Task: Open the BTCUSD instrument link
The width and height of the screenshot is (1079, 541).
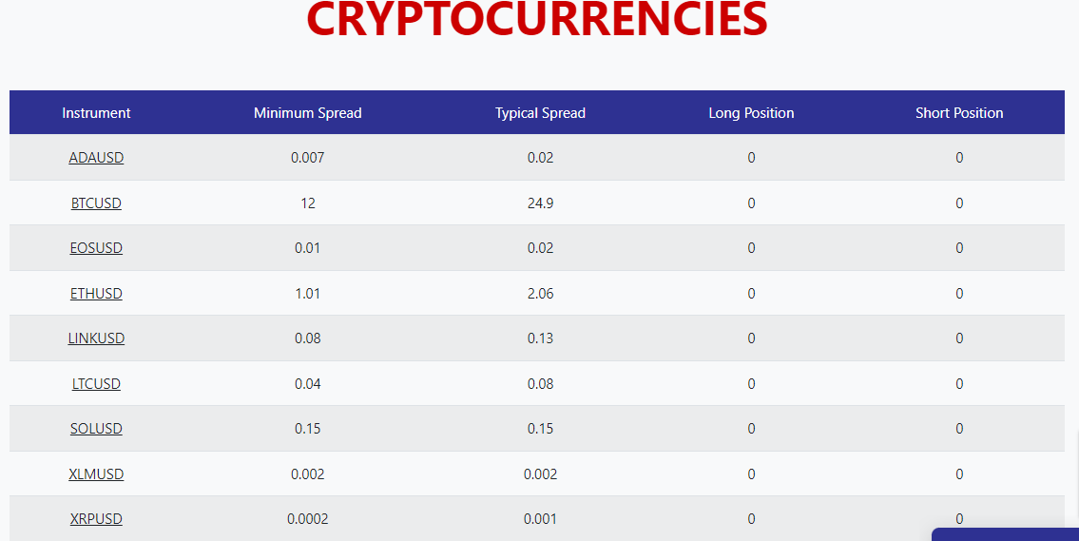Action: tap(96, 203)
